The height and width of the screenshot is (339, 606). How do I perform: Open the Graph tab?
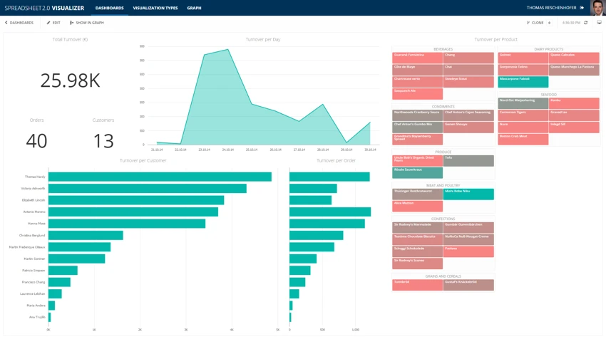(x=194, y=8)
